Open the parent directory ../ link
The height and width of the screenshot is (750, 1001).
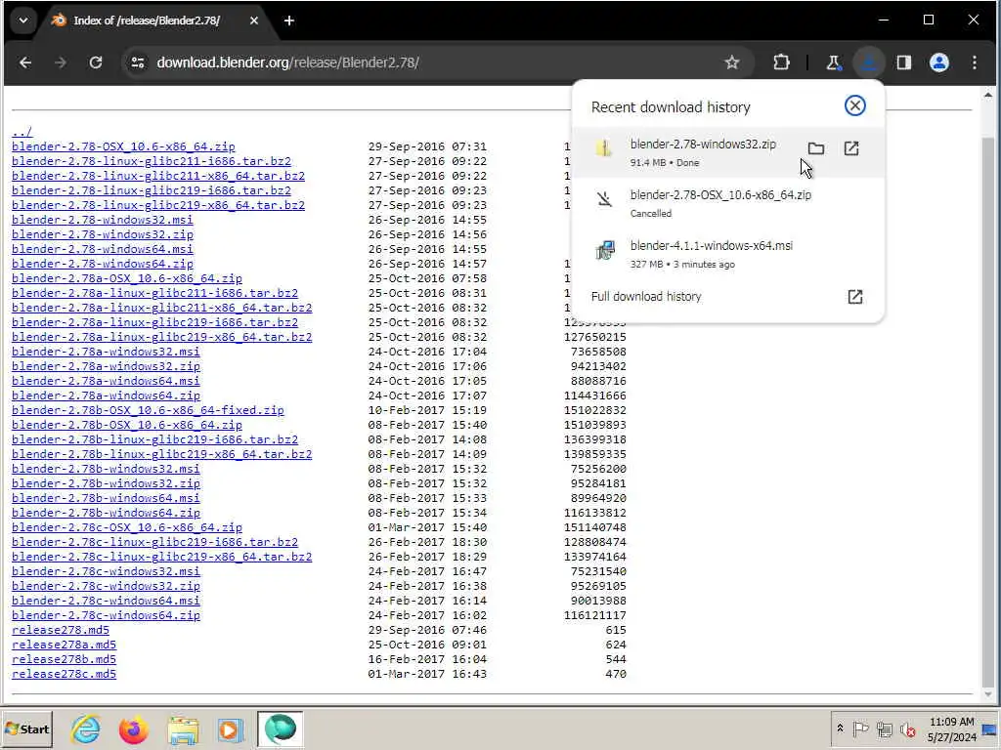pyautogui.click(x=22, y=132)
